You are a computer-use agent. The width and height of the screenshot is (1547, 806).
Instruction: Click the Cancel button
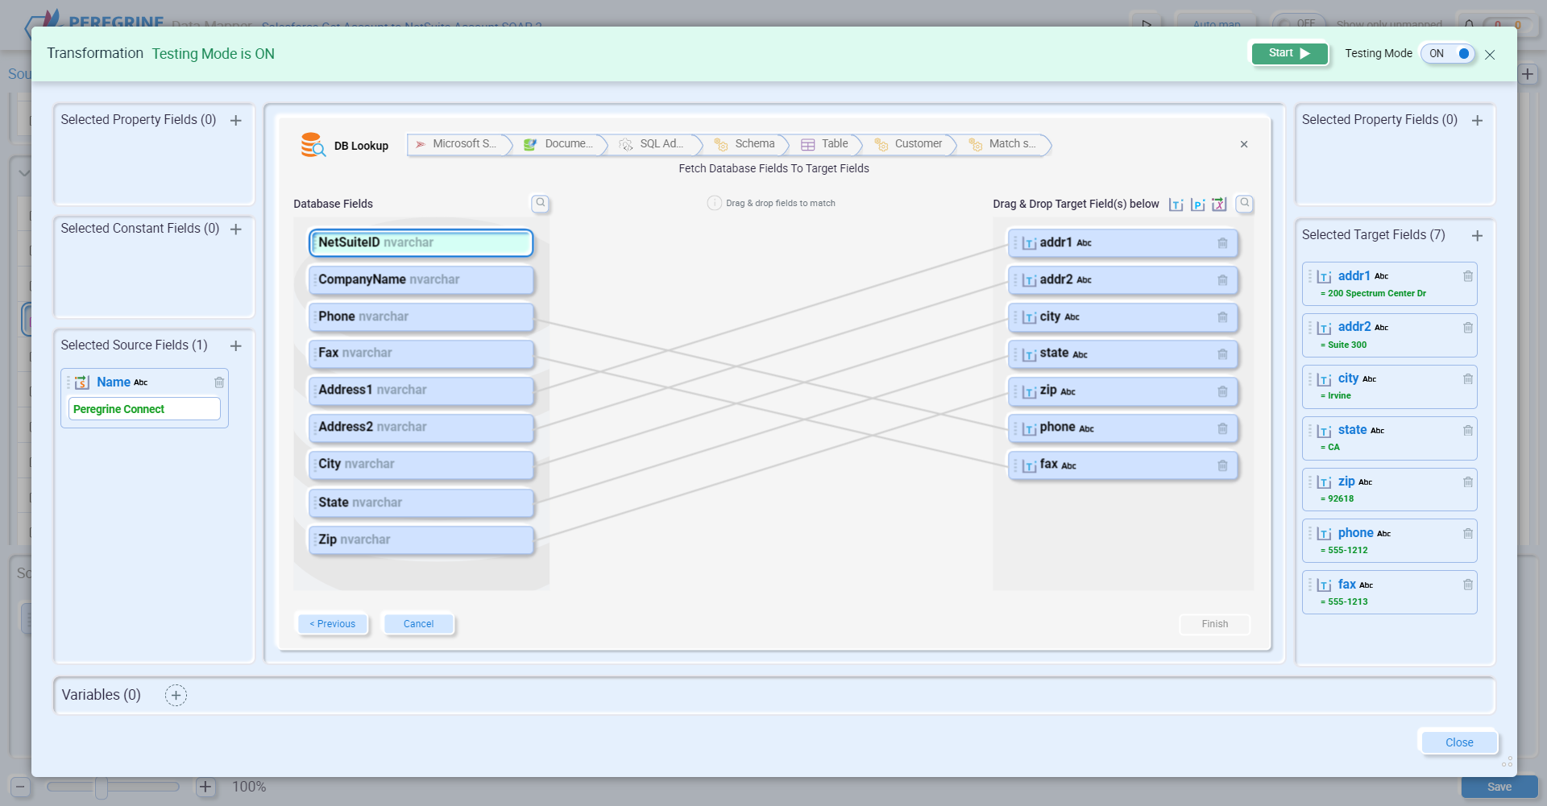coord(418,624)
